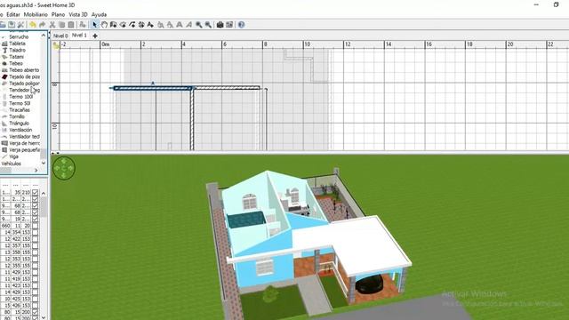The width and height of the screenshot is (569, 320).
Task: Select the Create dimensions tool
Action: click(141, 25)
